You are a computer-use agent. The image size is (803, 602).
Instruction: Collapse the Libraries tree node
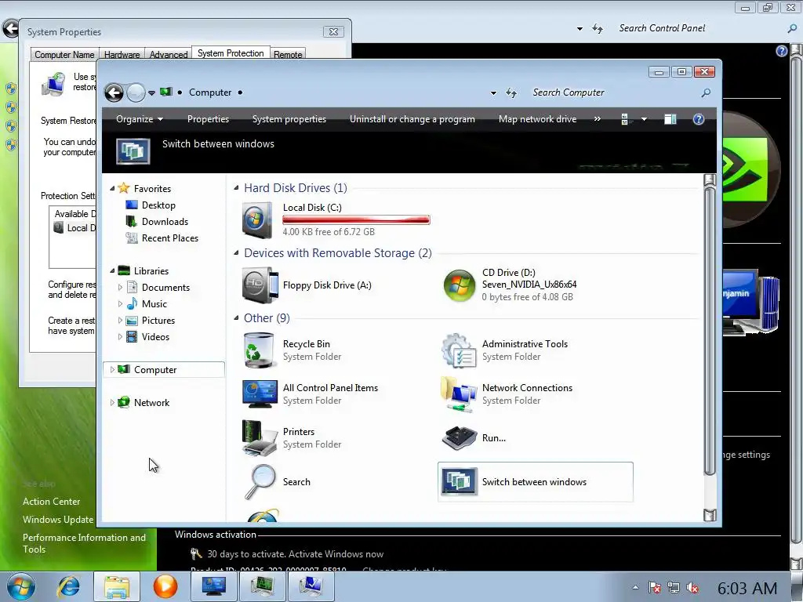112,270
